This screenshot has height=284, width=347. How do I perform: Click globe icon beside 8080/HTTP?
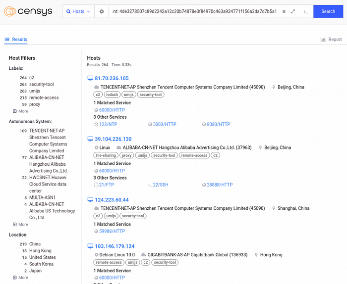click(x=204, y=124)
